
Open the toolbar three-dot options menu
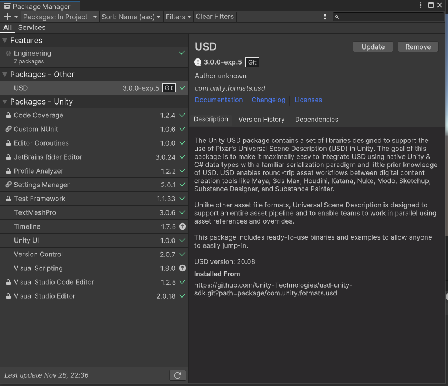pos(325,17)
